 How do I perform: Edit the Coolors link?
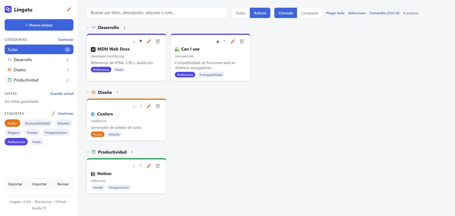point(149,106)
